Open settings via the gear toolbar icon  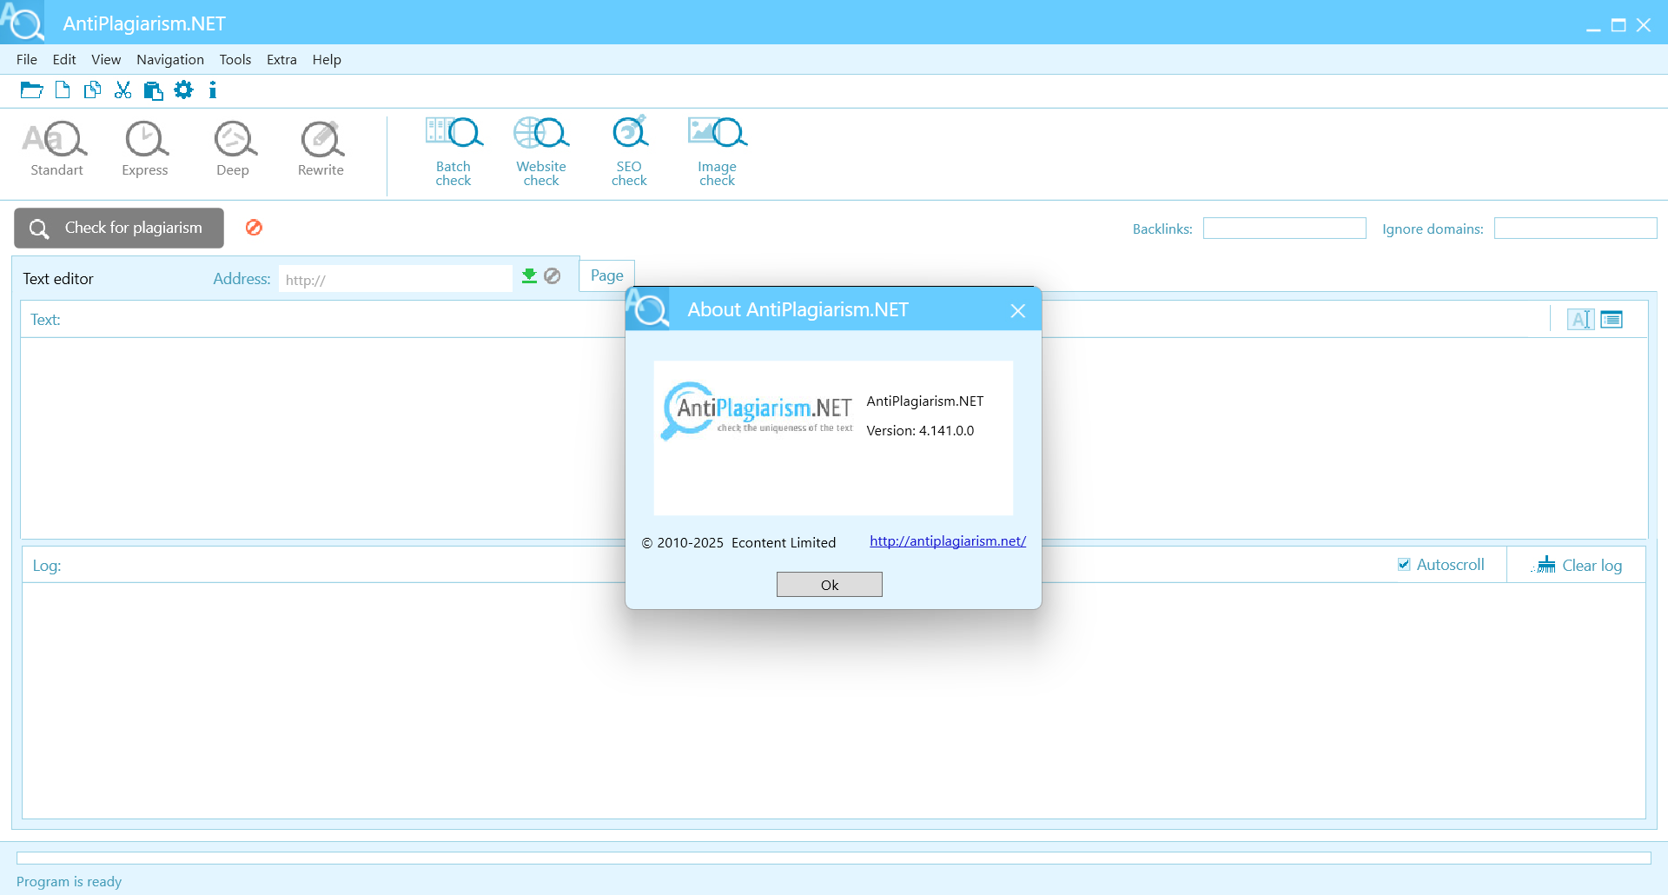pos(183,89)
